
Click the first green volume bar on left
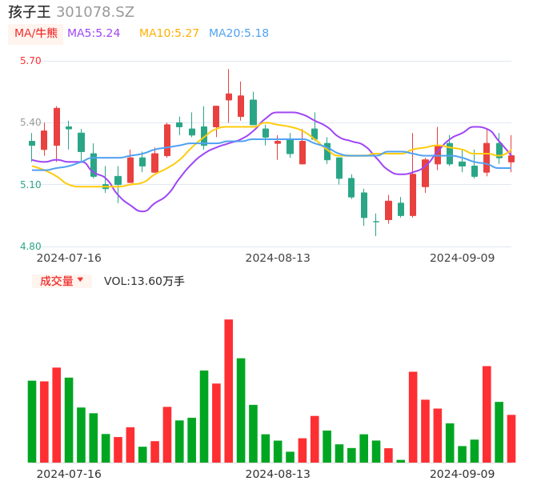click(32, 421)
